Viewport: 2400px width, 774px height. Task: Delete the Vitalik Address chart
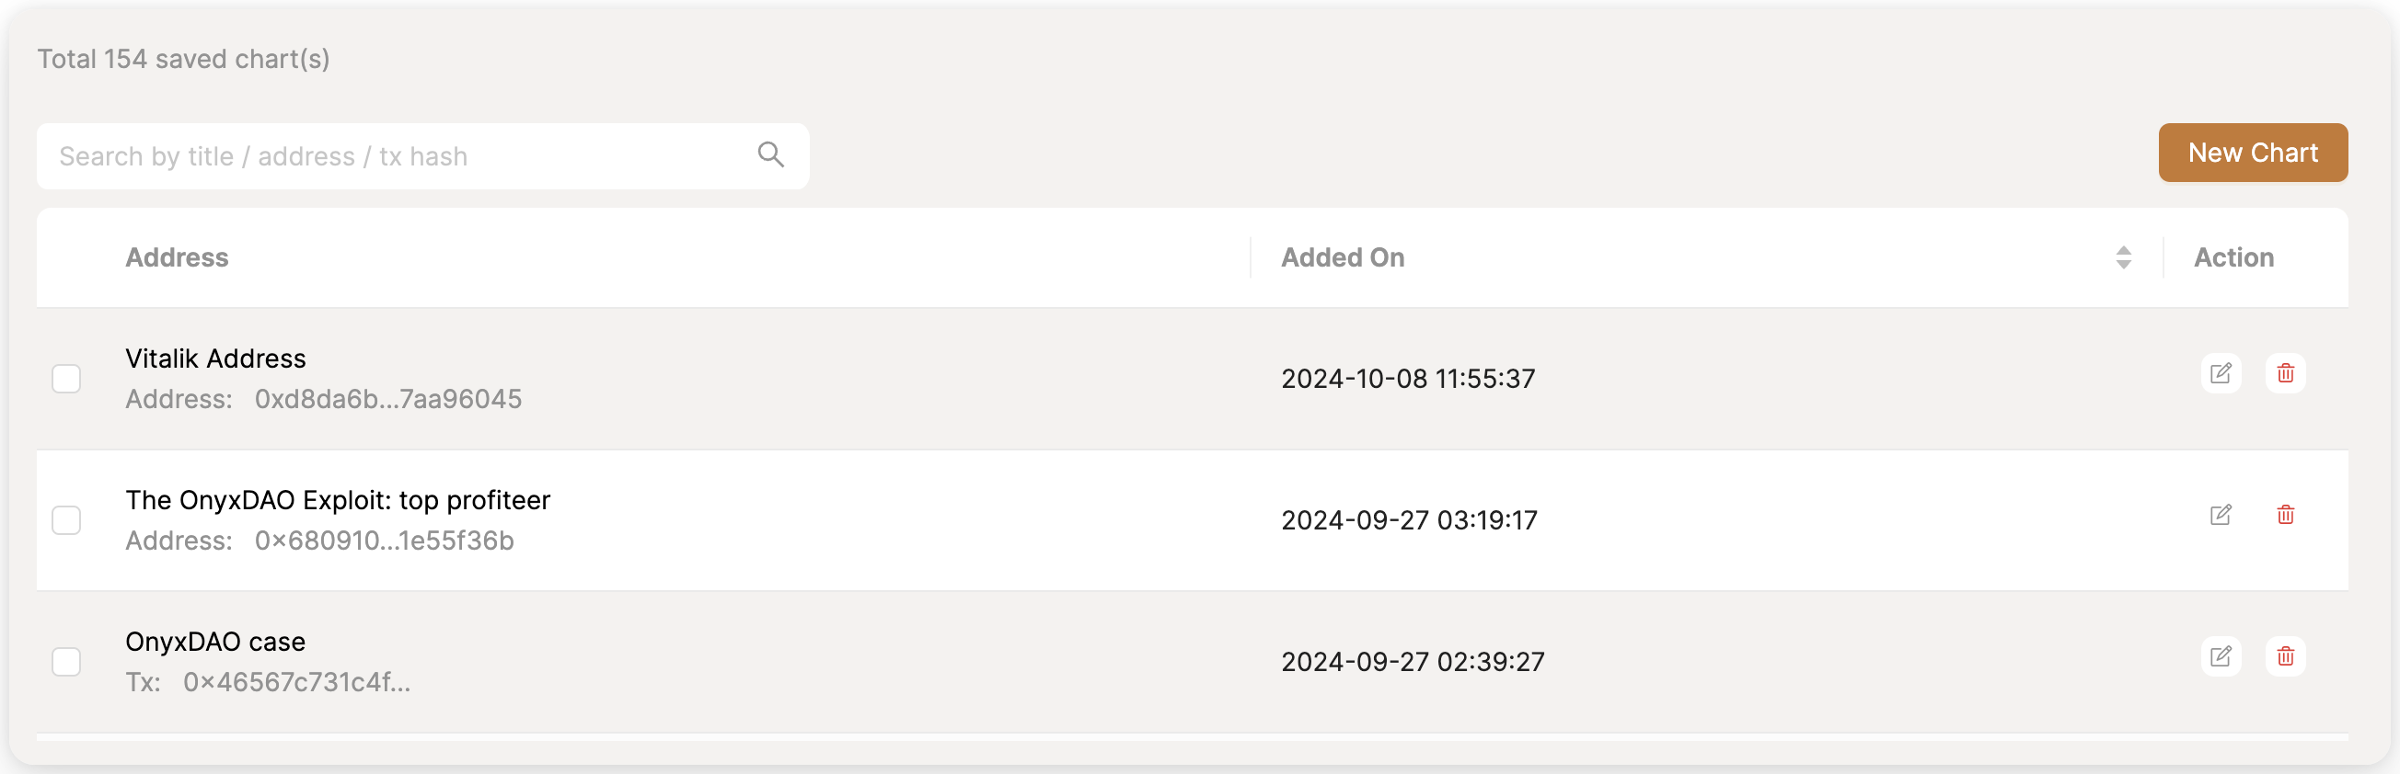(2284, 373)
